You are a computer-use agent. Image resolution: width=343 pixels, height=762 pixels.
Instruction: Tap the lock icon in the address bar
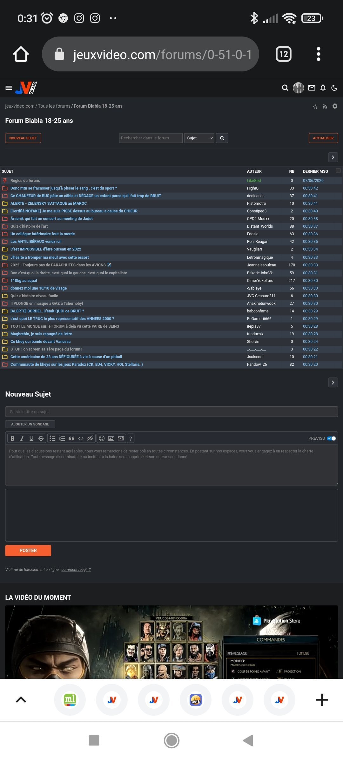[x=59, y=54]
